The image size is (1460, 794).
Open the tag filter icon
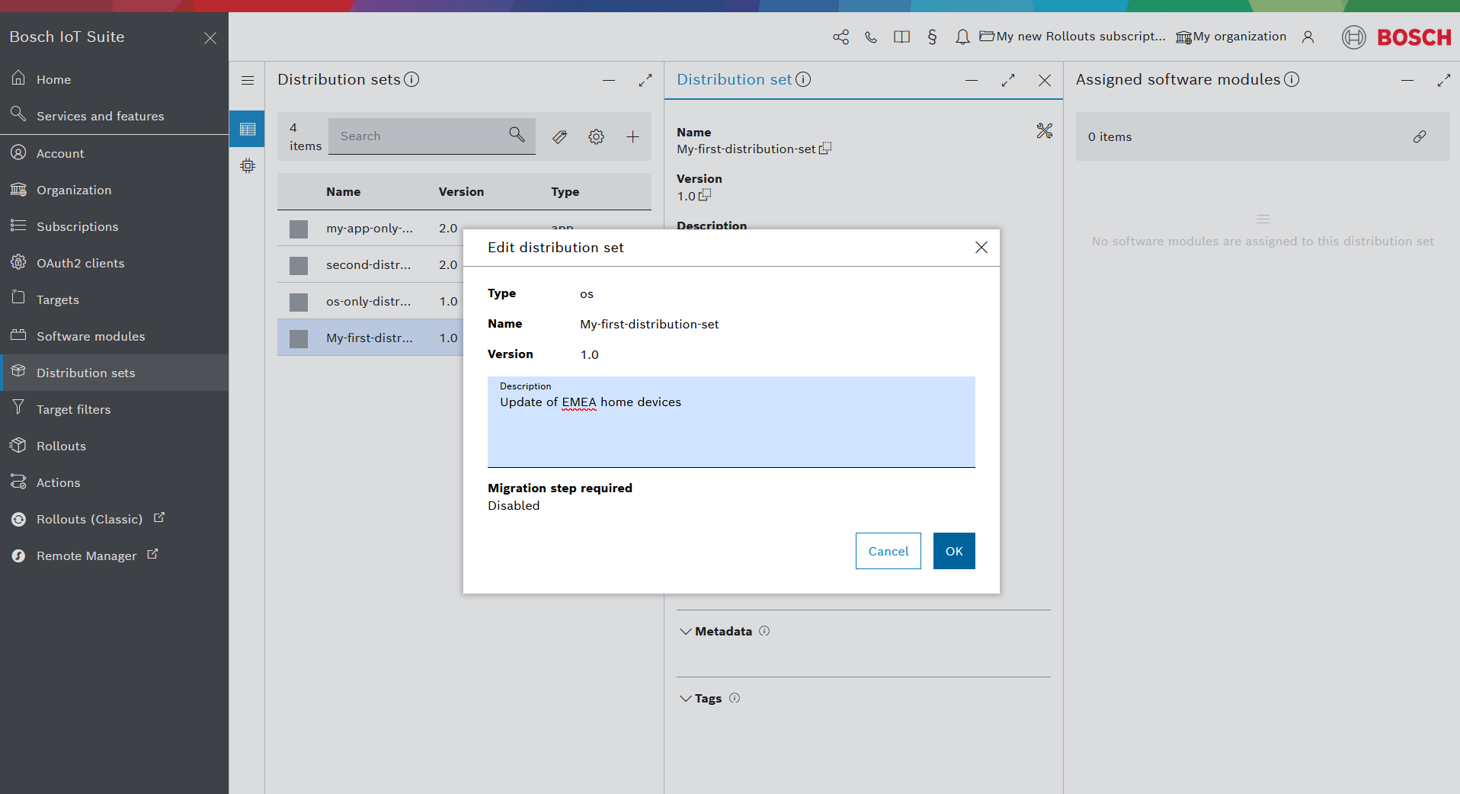click(x=560, y=136)
